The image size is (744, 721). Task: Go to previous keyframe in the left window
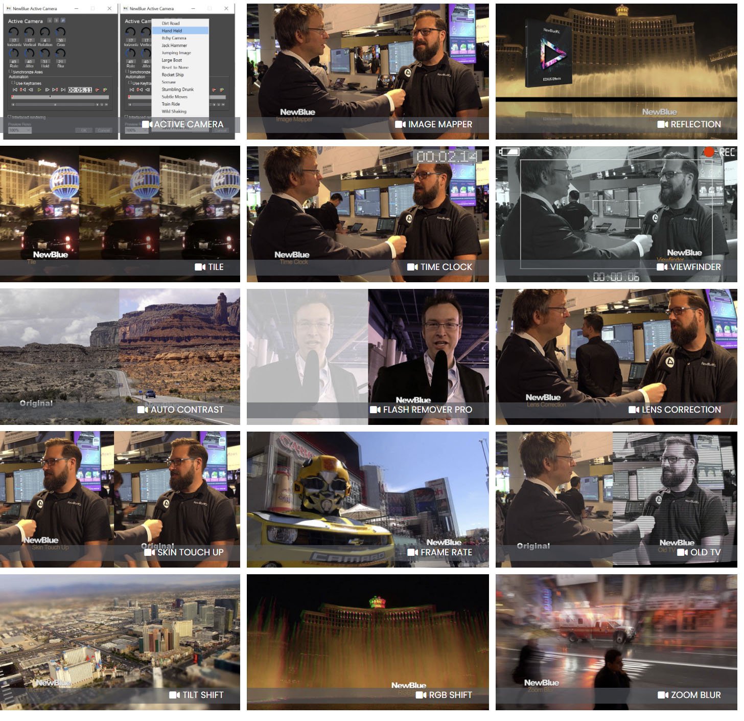22,90
